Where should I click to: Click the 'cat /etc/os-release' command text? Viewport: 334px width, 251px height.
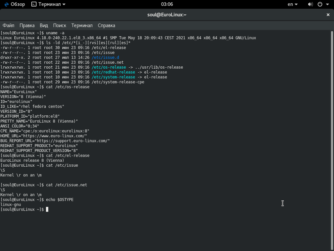coord(68,87)
